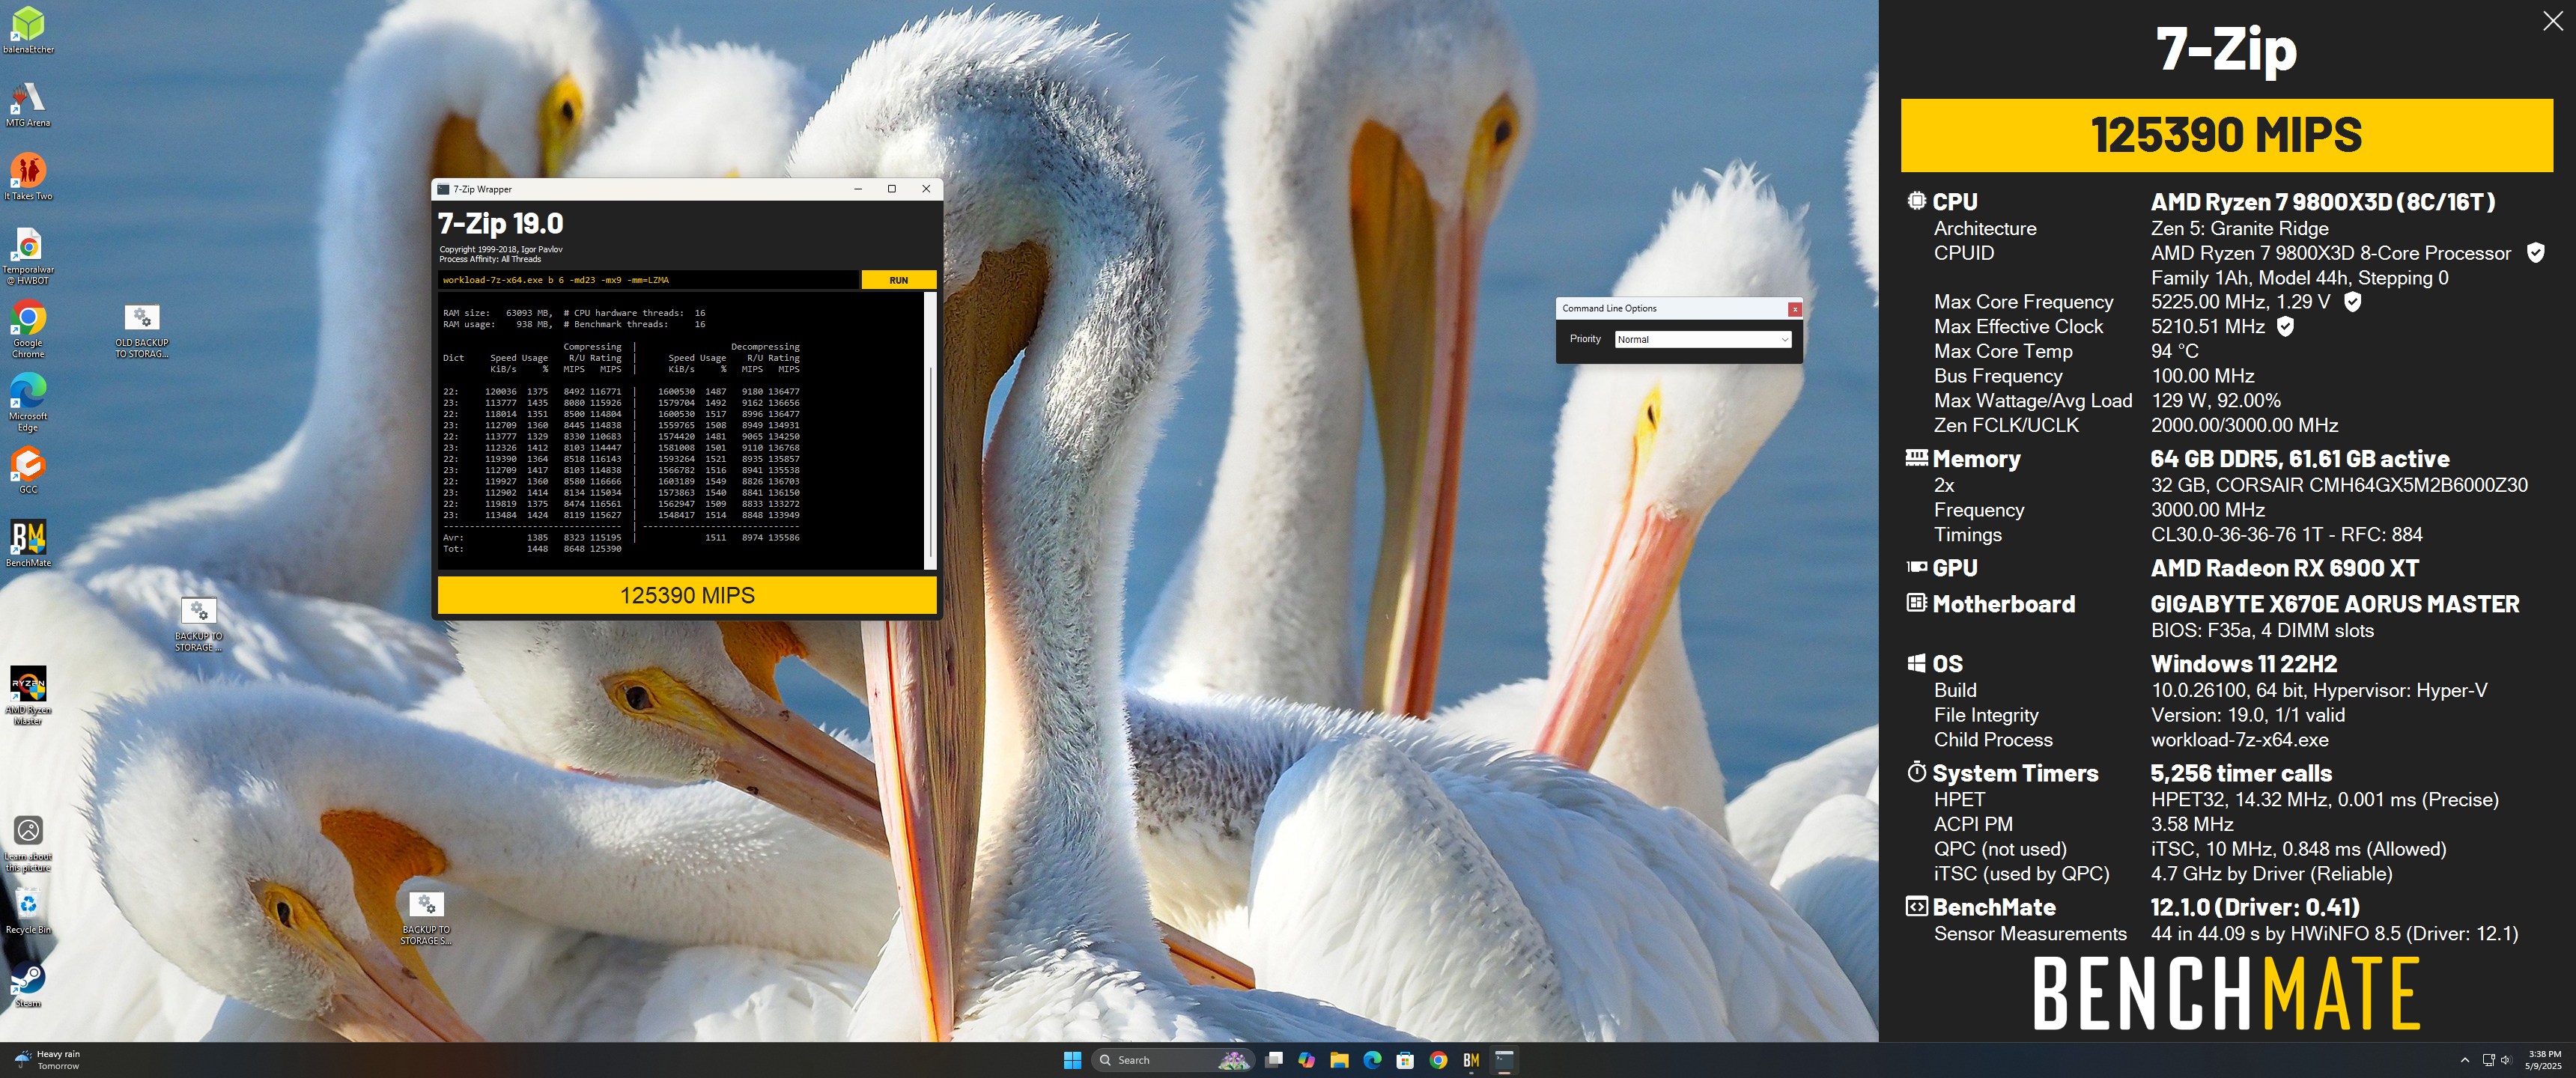2576x1078 pixels.
Task: Open the Heavy rain weather widget
Action: [47, 1060]
